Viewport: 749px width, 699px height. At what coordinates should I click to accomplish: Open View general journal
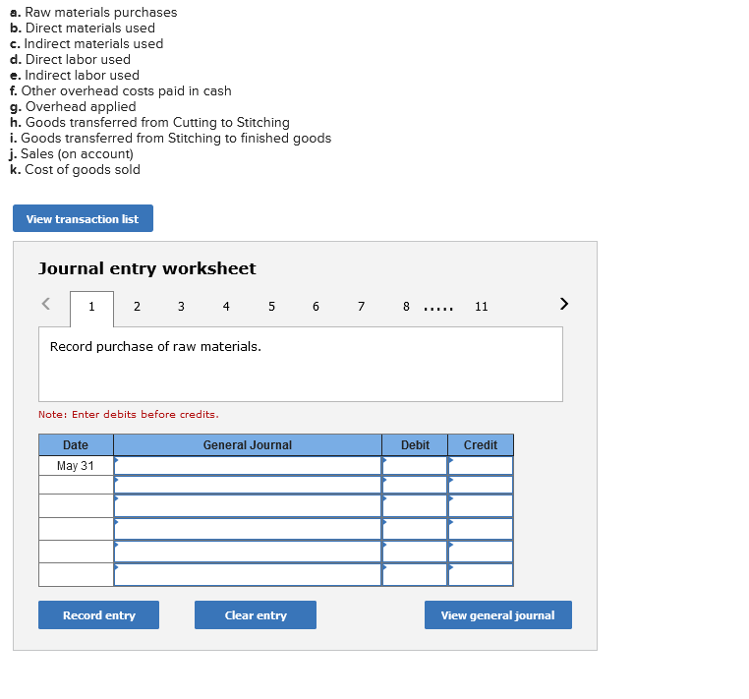(498, 614)
